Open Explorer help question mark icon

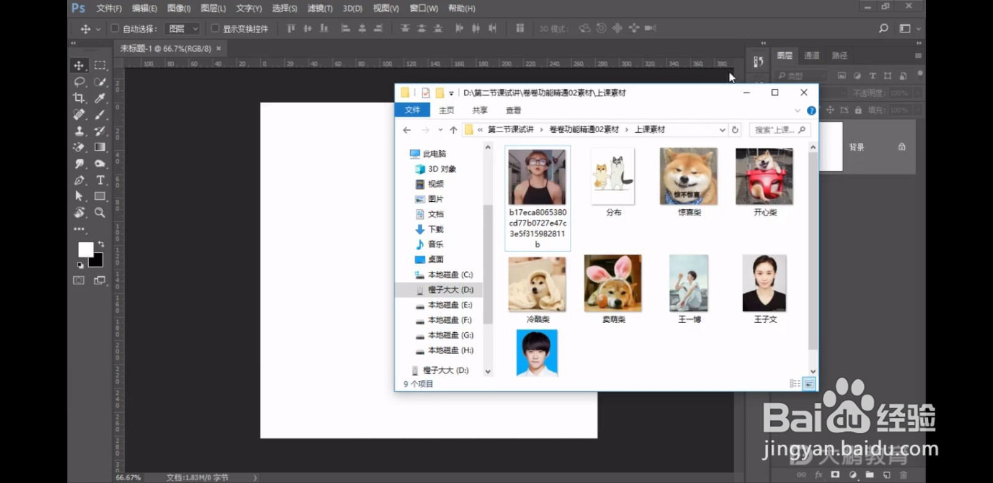pos(811,111)
